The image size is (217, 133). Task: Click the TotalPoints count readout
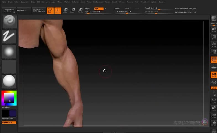185,12
